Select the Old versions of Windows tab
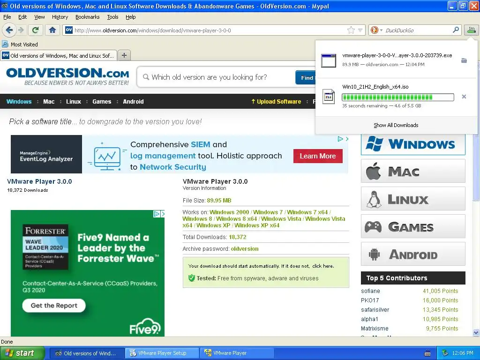The image size is (480, 360). point(59,55)
